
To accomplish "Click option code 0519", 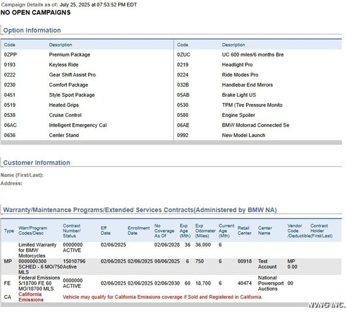I will 10,105.
